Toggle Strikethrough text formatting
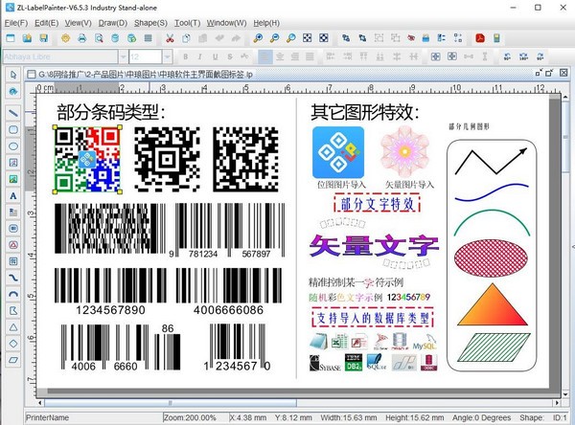Viewport: 575px width, 425px height. (230, 56)
